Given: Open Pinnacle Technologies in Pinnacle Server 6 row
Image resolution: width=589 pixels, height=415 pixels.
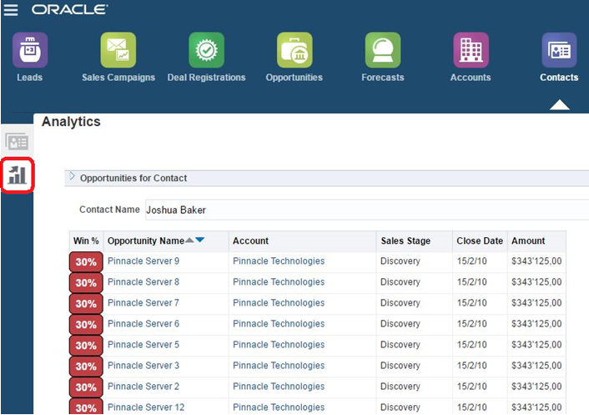Looking at the screenshot, I should pos(279,324).
